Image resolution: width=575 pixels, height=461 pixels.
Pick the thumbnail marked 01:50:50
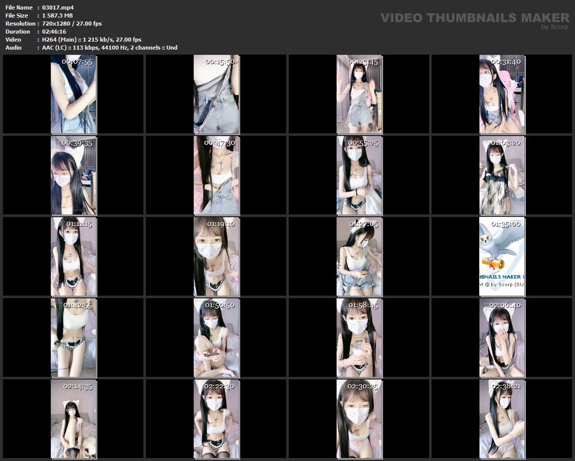pos(216,338)
